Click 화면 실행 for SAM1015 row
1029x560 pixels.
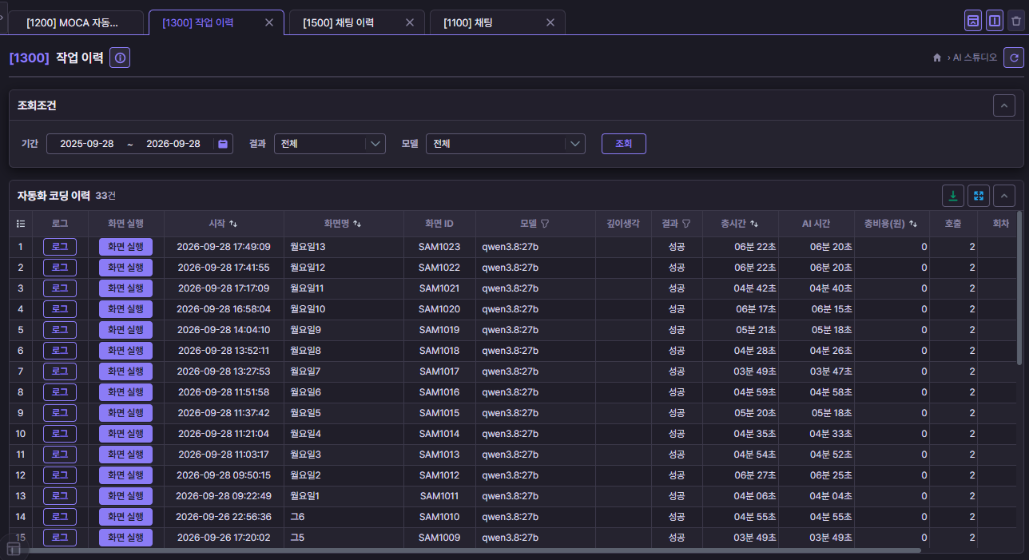(125, 413)
